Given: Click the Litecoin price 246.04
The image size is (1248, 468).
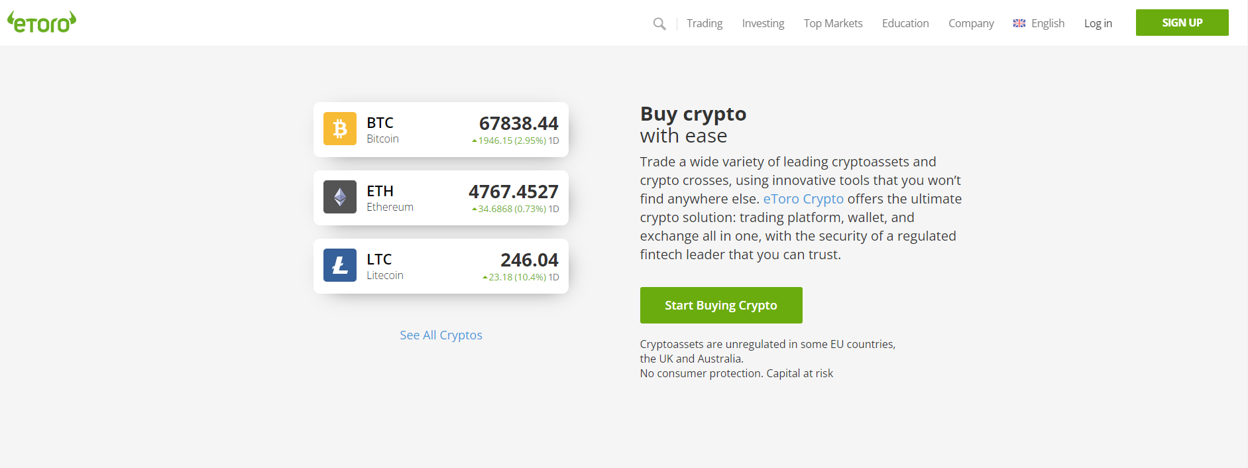Looking at the screenshot, I should [529, 260].
